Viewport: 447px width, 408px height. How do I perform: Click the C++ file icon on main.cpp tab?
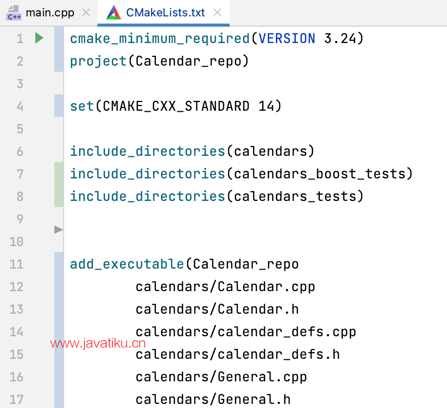click(14, 12)
